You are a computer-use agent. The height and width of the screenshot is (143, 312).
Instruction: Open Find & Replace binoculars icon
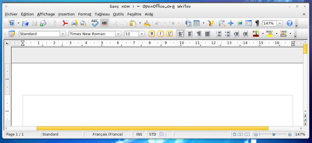tap(222, 23)
